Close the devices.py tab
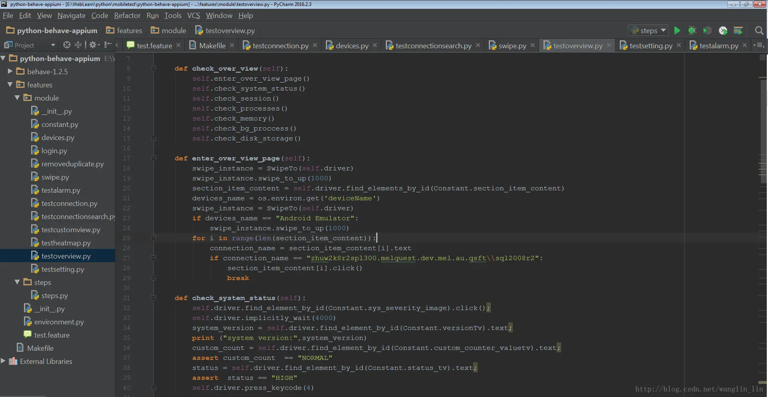Screen dimensions: 768x397 (x=375, y=45)
